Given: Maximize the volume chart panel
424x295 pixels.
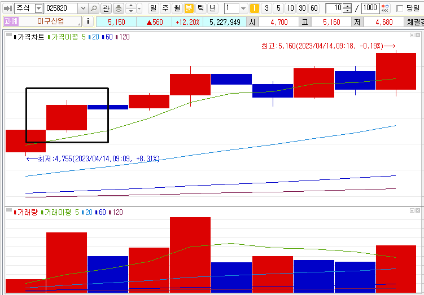Looking at the screenshot, I should [x=412, y=210].
